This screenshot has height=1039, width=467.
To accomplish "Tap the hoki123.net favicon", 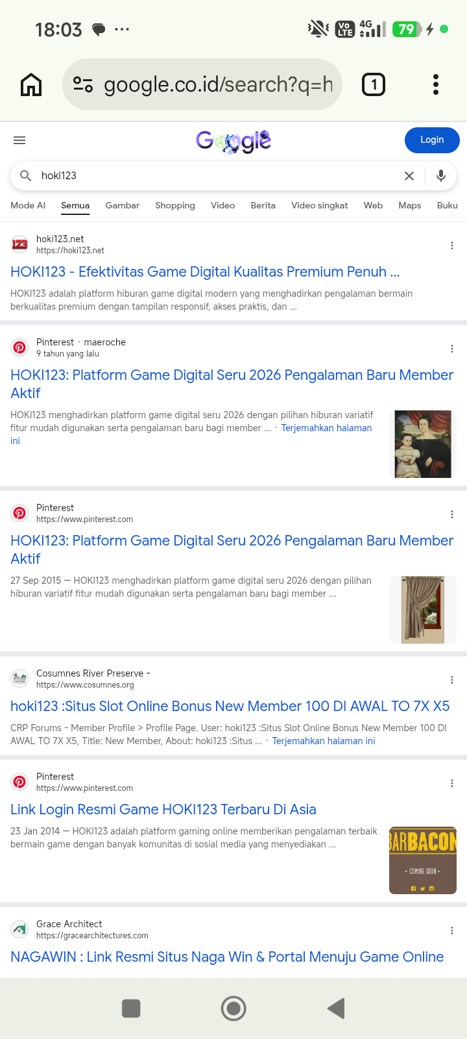I will [x=19, y=244].
